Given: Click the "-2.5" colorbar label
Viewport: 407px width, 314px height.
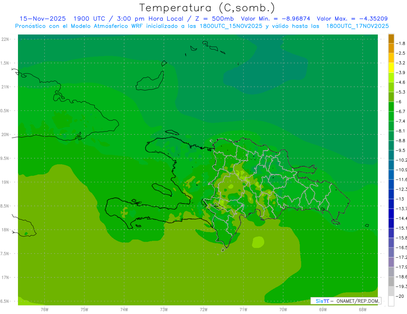Looking at the screenshot, I should point(401,53).
